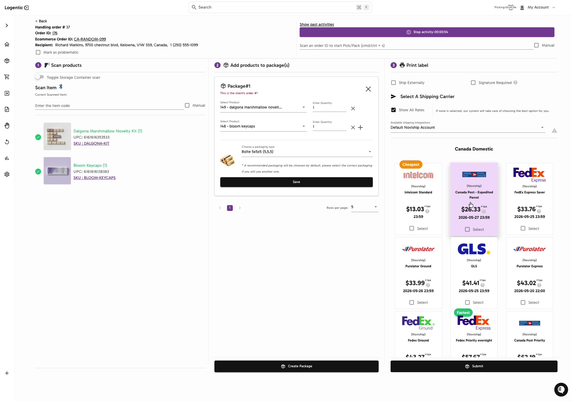Open Show past activities link
The height and width of the screenshot is (401, 571).
coord(317,25)
